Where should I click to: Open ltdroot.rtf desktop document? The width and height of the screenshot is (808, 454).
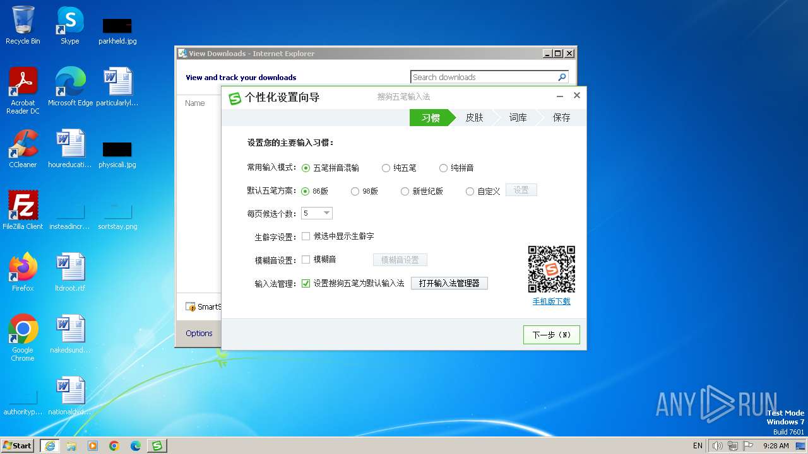(x=70, y=272)
